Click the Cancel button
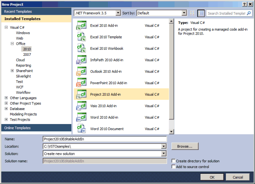255x184 pixels. (x=238, y=177)
